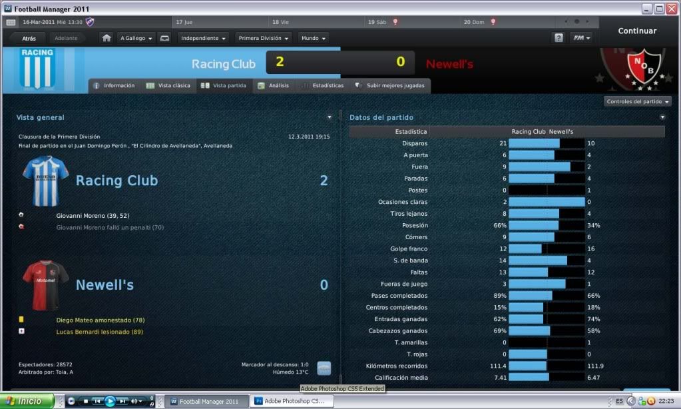Click the yellow card icon by Diego Mateo

tap(21, 320)
